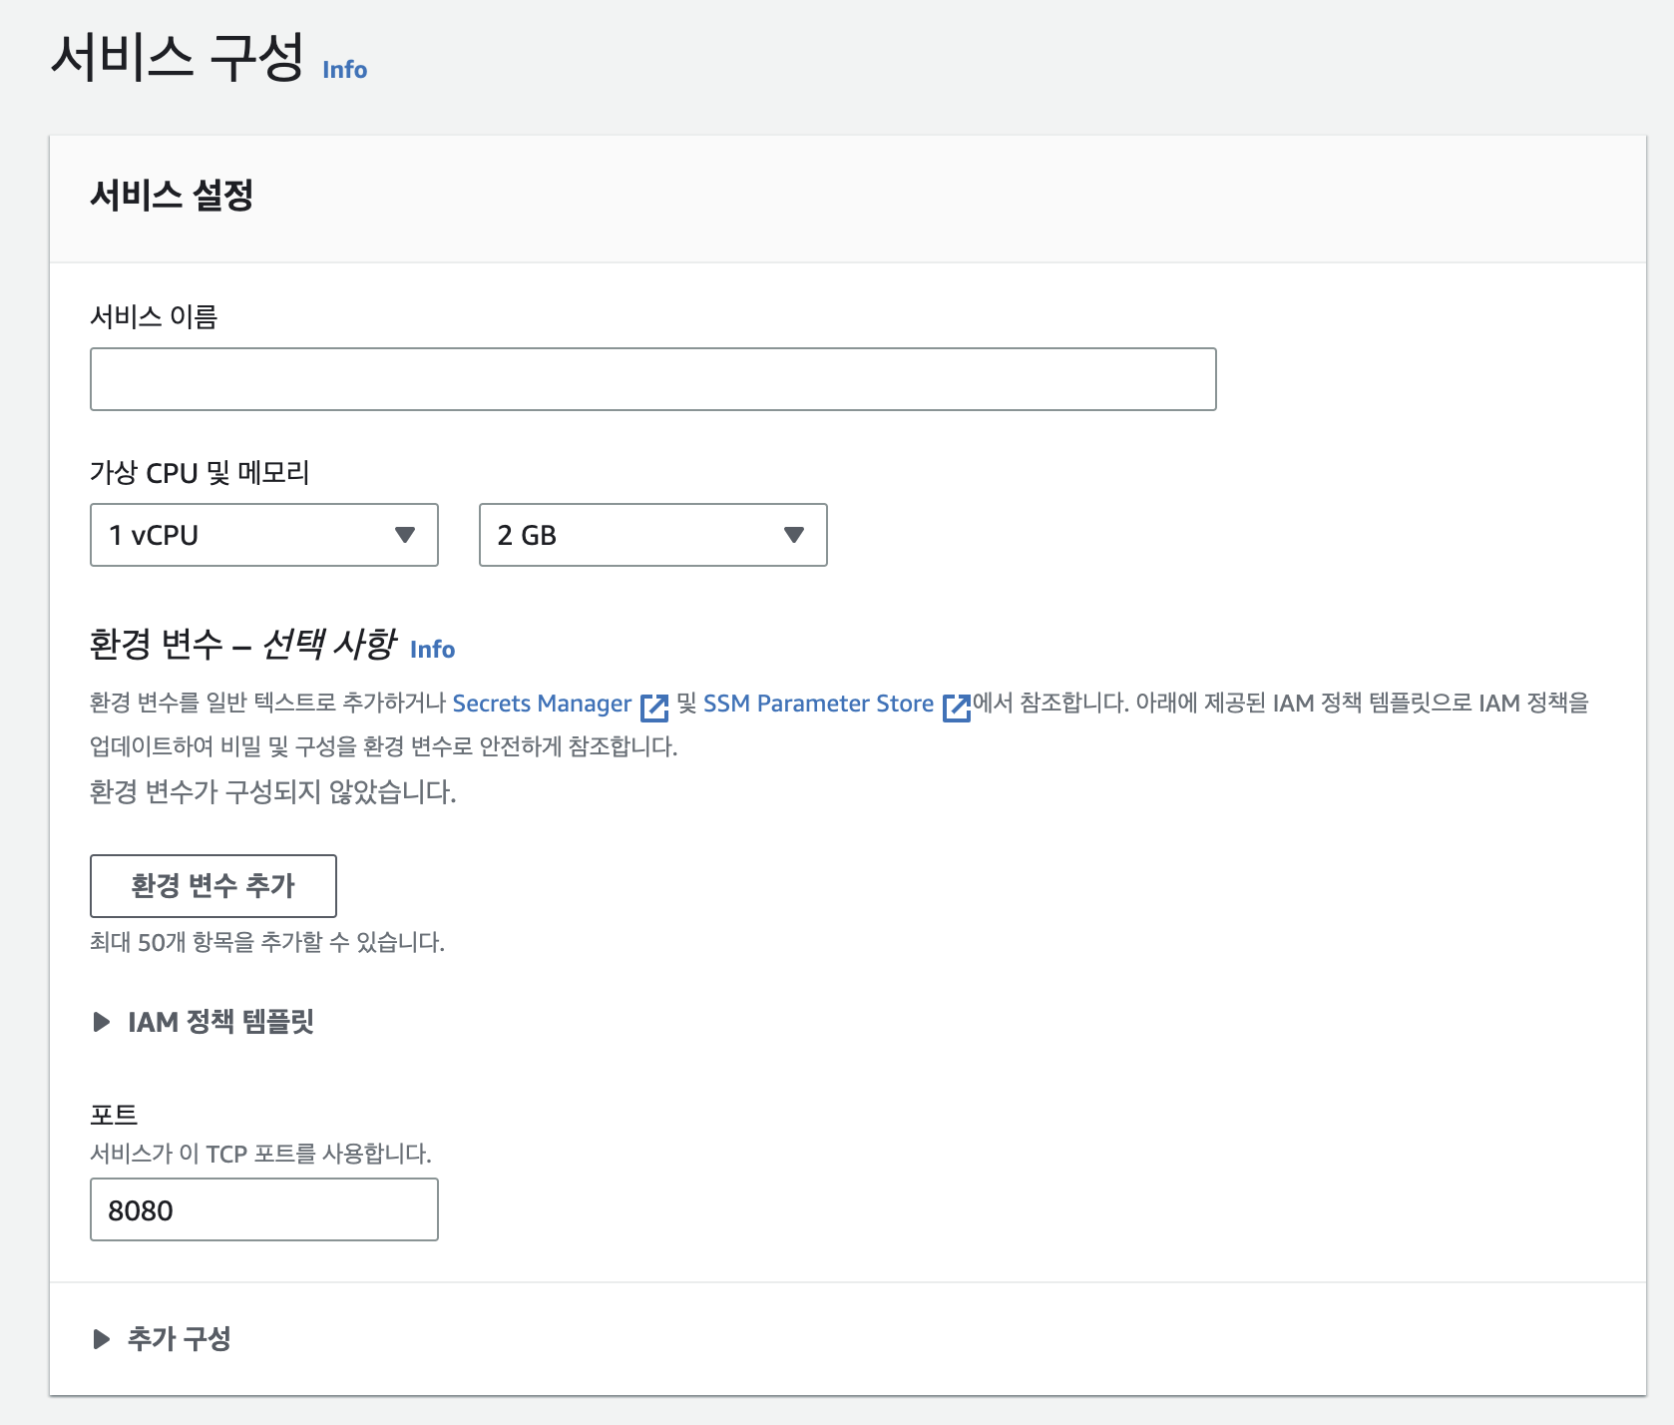The width and height of the screenshot is (1674, 1425).
Task: Open the Info link beside 서비스 구성
Action: (344, 70)
